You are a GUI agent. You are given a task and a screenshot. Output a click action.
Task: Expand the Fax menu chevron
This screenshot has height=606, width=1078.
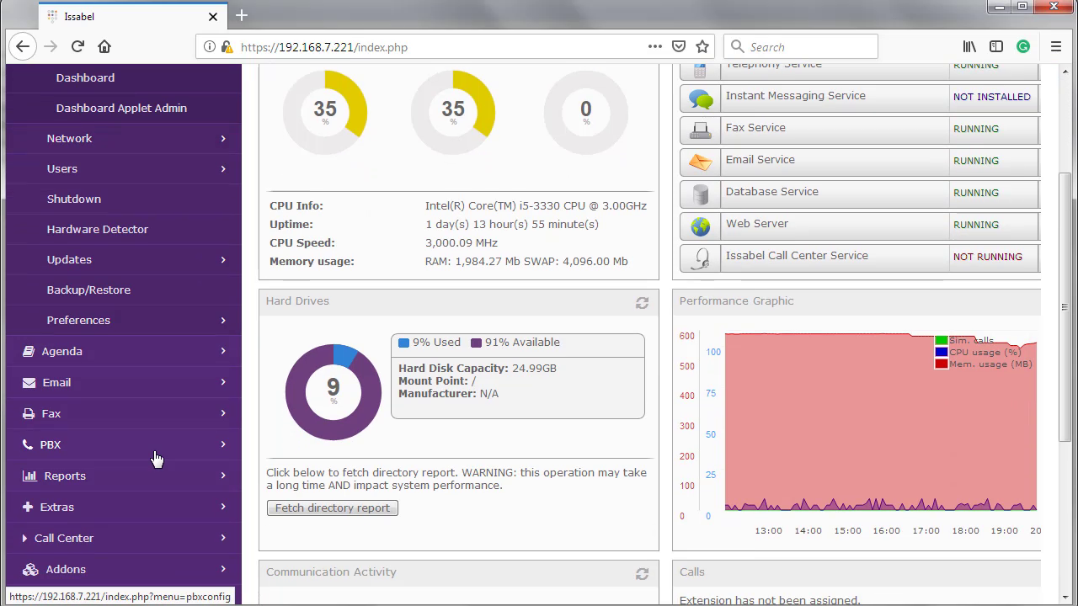223,413
